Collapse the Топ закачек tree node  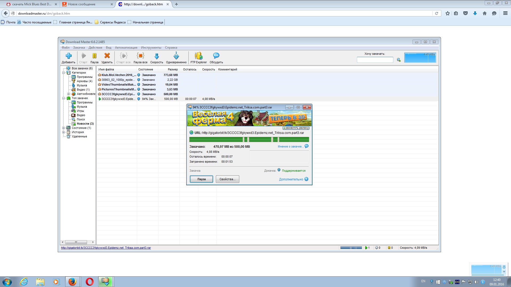click(64, 98)
